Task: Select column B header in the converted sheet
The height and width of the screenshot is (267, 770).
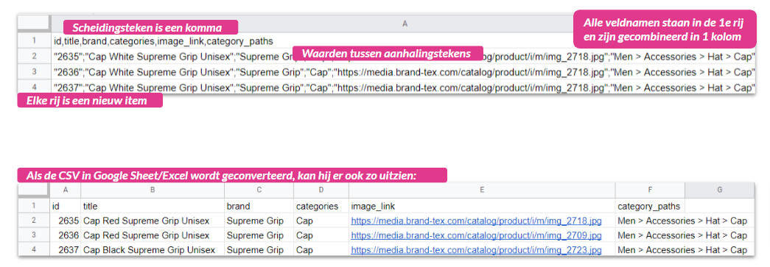Action: click(x=153, y=190)
